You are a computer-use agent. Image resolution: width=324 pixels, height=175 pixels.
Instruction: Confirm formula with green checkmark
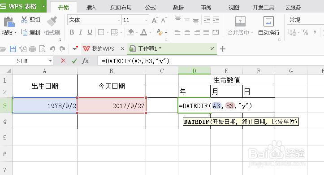(74, 61)
